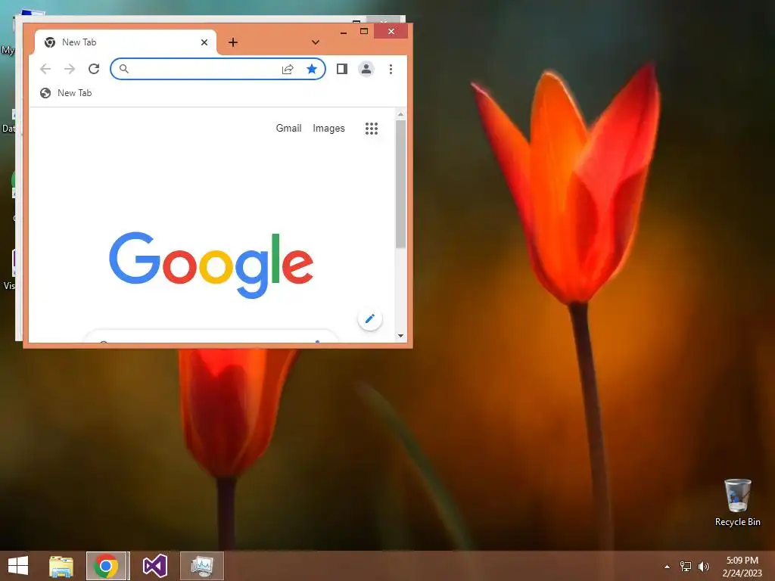
Task: Click the search magnifier in address bar
Action: pyautogui.click(x=124, y=69)
